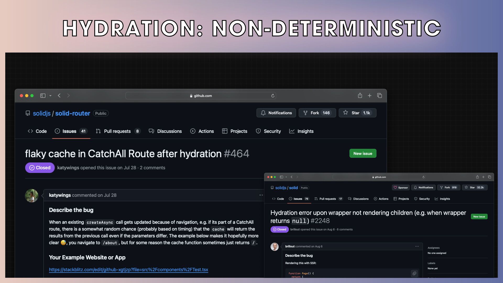The height and width of the screenshot is (283, 503).
Task: Expand sidebar dropdown chevron in large Safari toolbar
Action: tap(50, 96)
